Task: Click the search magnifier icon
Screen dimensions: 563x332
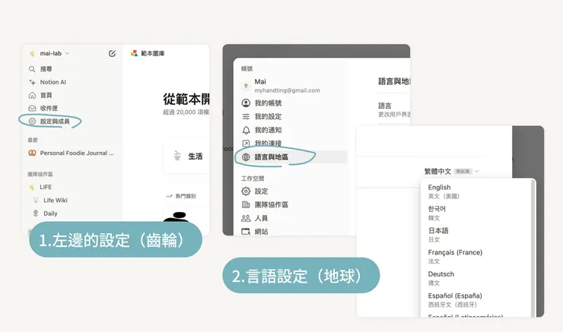Action: click(32, 69)
